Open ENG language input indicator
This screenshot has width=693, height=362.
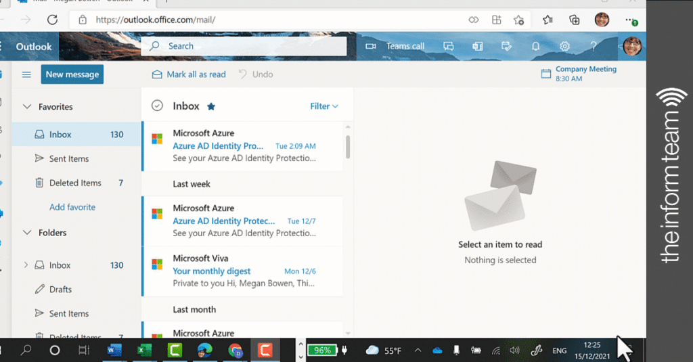(x=559, y=350)
